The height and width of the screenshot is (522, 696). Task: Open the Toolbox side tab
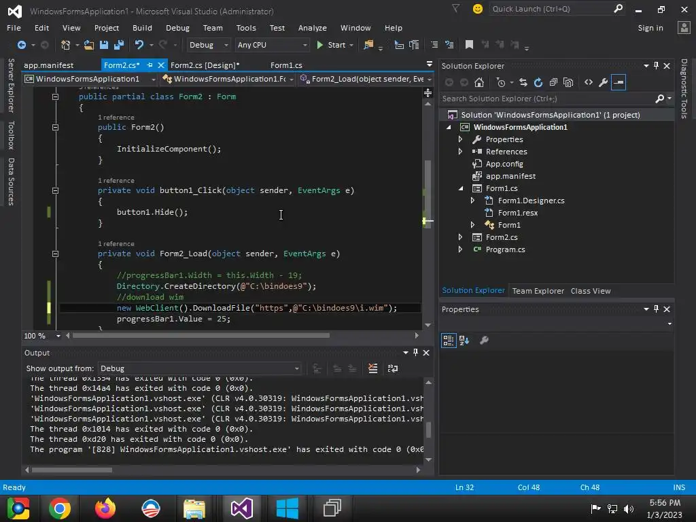pyautogui.click(x=11, y=135)
